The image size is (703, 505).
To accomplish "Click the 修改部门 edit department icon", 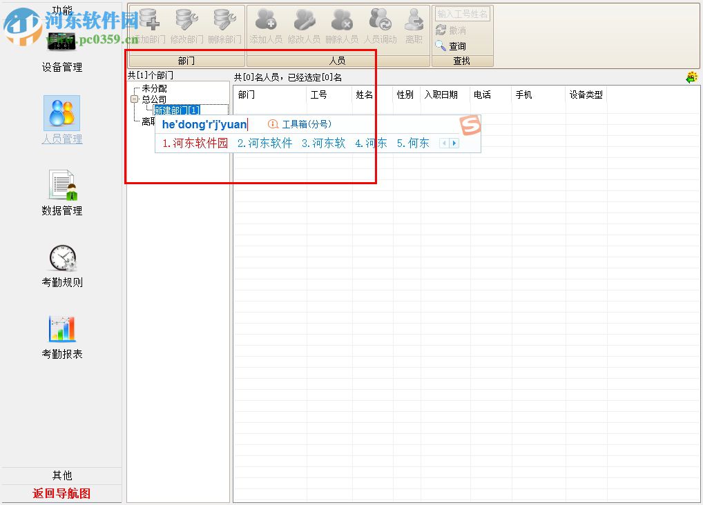I will tap(187, 19).
